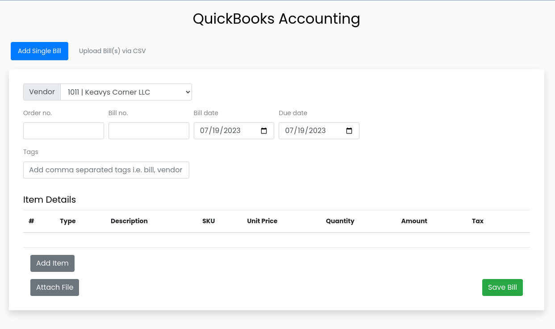Click the Quantity column header

(x=340, y=221)
